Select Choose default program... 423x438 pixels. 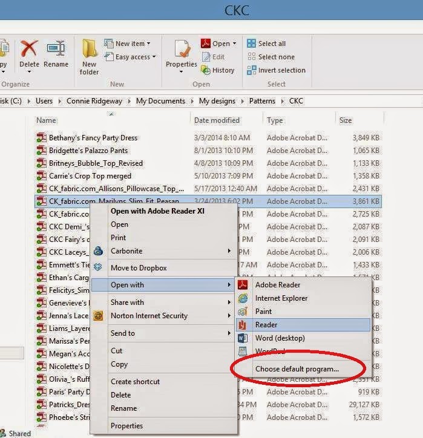pos(297,369)
